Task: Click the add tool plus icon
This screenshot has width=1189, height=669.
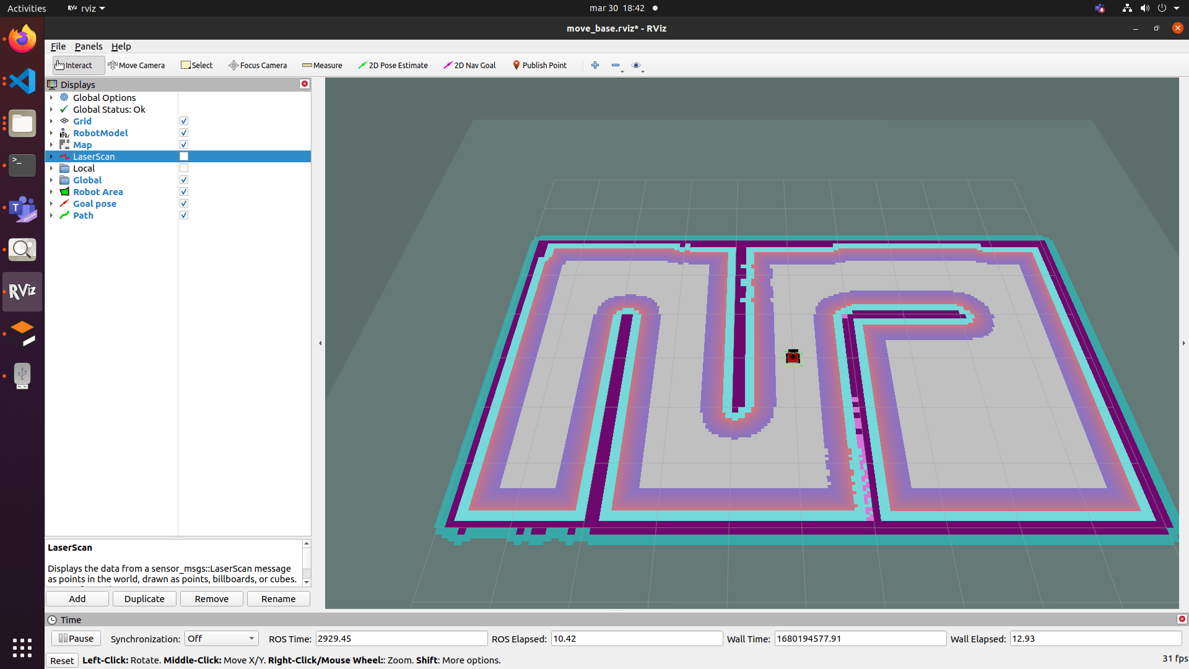Action: pyautogui.click(x=595, y=65)
